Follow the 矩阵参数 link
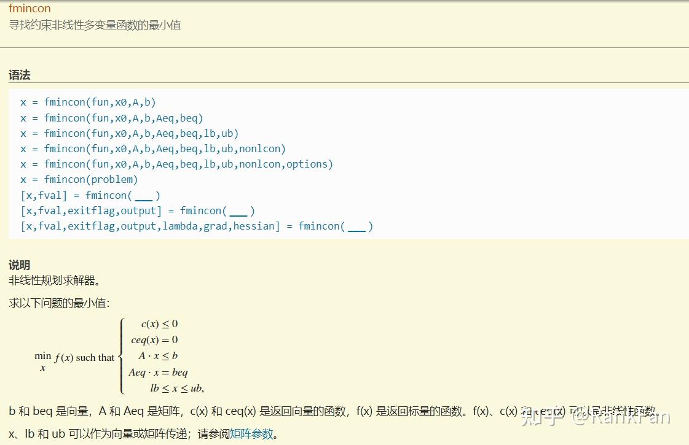 [252, 434]
